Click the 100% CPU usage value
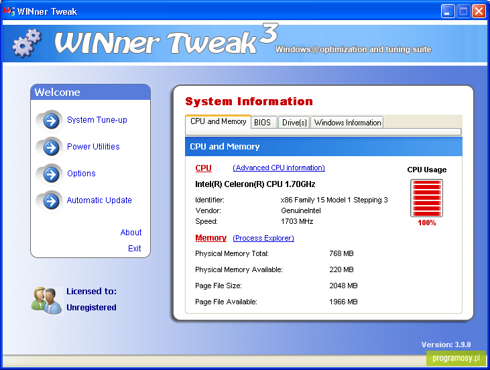The width and height of the screenshot is (490, 370). point(426,223)
